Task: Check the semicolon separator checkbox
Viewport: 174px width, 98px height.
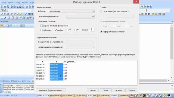Action: click(x=67, y=30)
